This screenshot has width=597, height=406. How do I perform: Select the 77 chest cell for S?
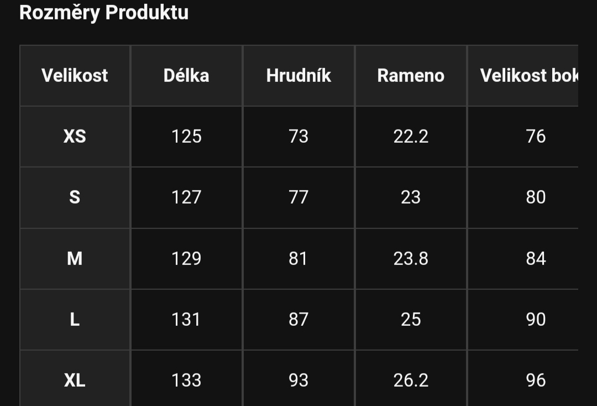pyautogui.click(x=298, y=197)
